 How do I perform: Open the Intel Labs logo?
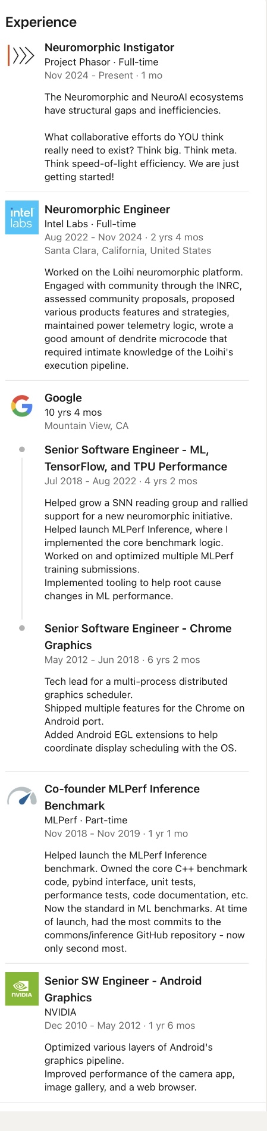pyautogui.click(x=21, y=217)
